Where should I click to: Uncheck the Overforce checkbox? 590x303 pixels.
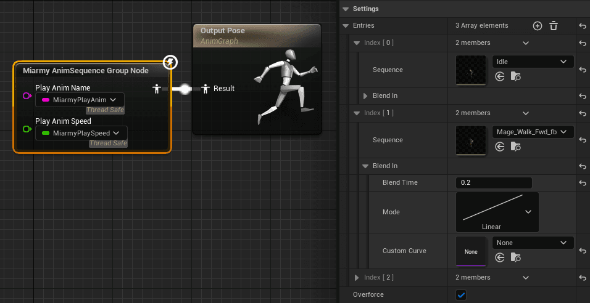(461, 295)
